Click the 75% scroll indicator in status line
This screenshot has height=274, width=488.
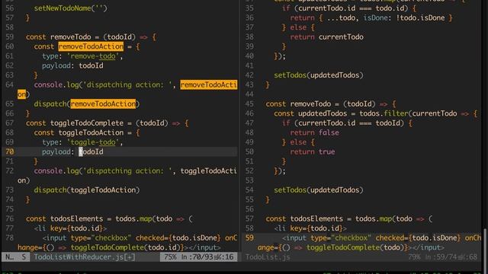[x=170, y=257]
